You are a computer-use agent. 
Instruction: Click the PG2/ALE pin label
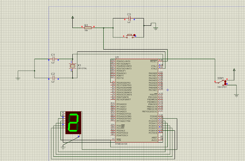(x=121, y=131)
